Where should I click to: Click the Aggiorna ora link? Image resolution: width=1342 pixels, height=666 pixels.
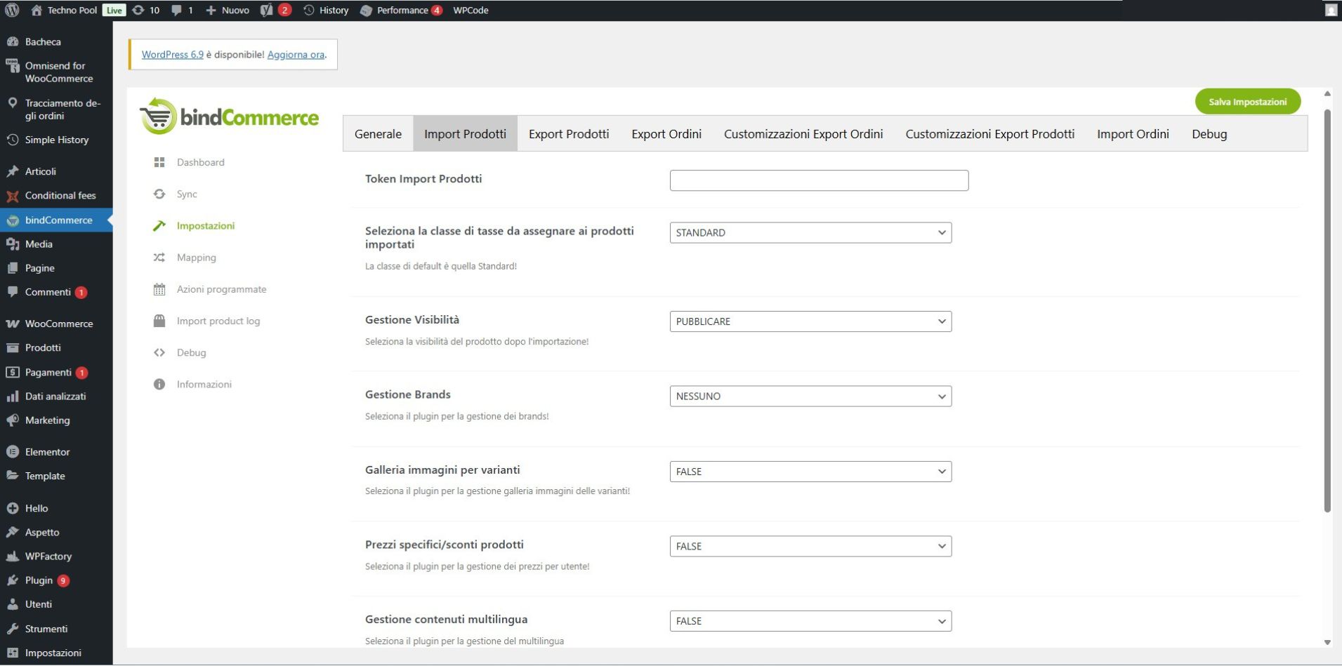(296, 55)
